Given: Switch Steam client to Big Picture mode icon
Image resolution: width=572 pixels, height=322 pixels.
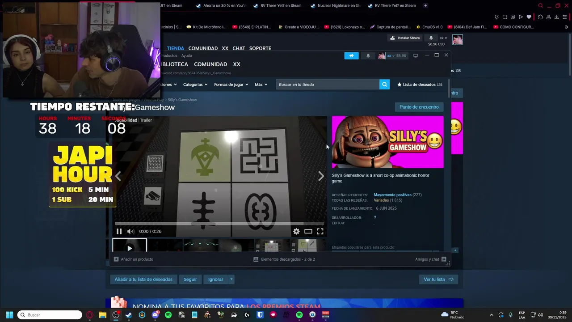Looking at the screenshot, I should 416,56.
